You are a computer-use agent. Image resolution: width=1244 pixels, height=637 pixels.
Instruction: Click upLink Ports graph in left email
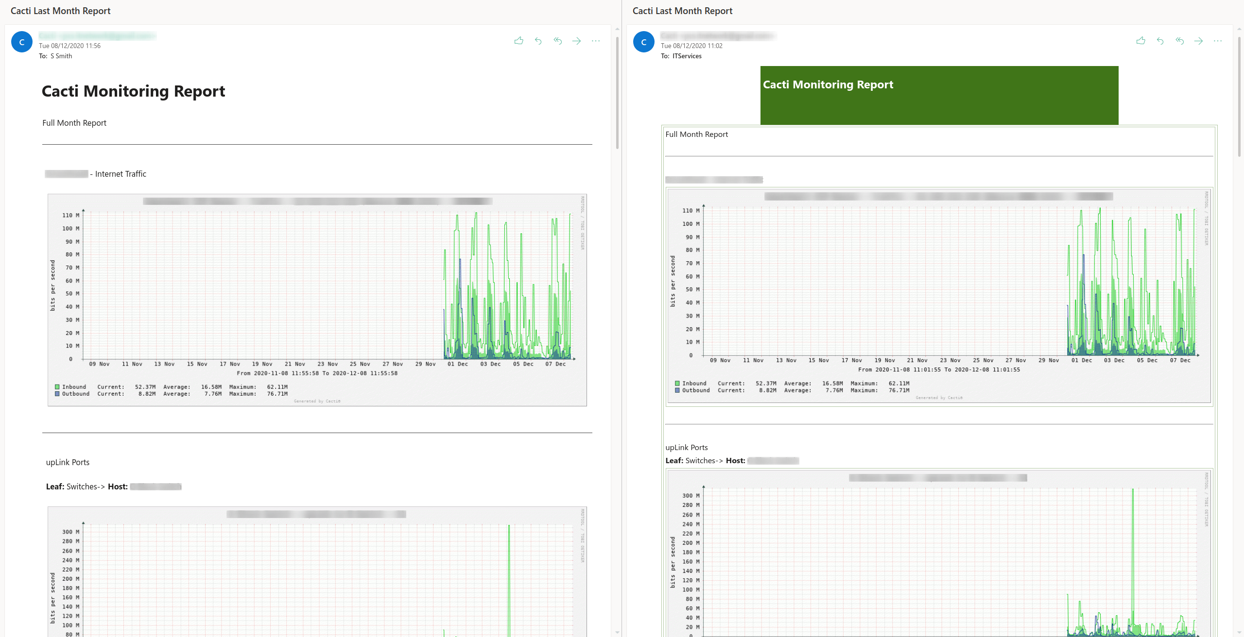317,571
